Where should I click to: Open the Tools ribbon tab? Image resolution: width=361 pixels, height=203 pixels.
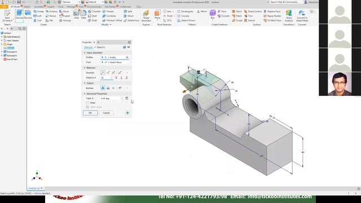pyautogui.click(x=61, y=7)
